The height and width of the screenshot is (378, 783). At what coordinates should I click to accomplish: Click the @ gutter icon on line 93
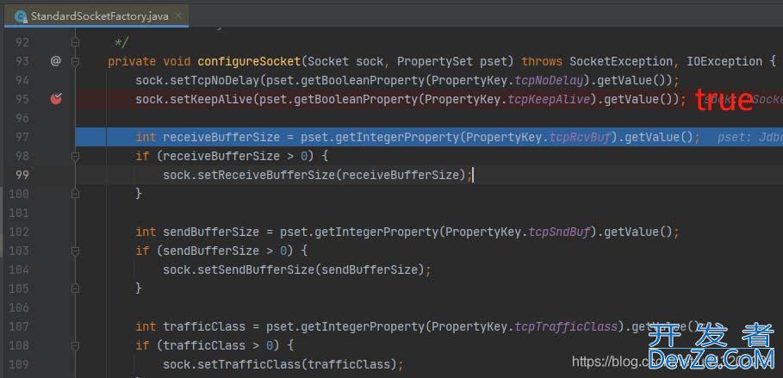click(55, 61)
